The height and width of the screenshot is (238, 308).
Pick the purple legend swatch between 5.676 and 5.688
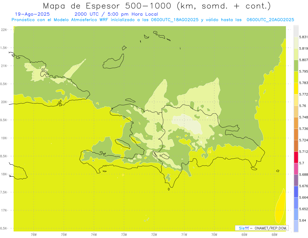point(296,180)
